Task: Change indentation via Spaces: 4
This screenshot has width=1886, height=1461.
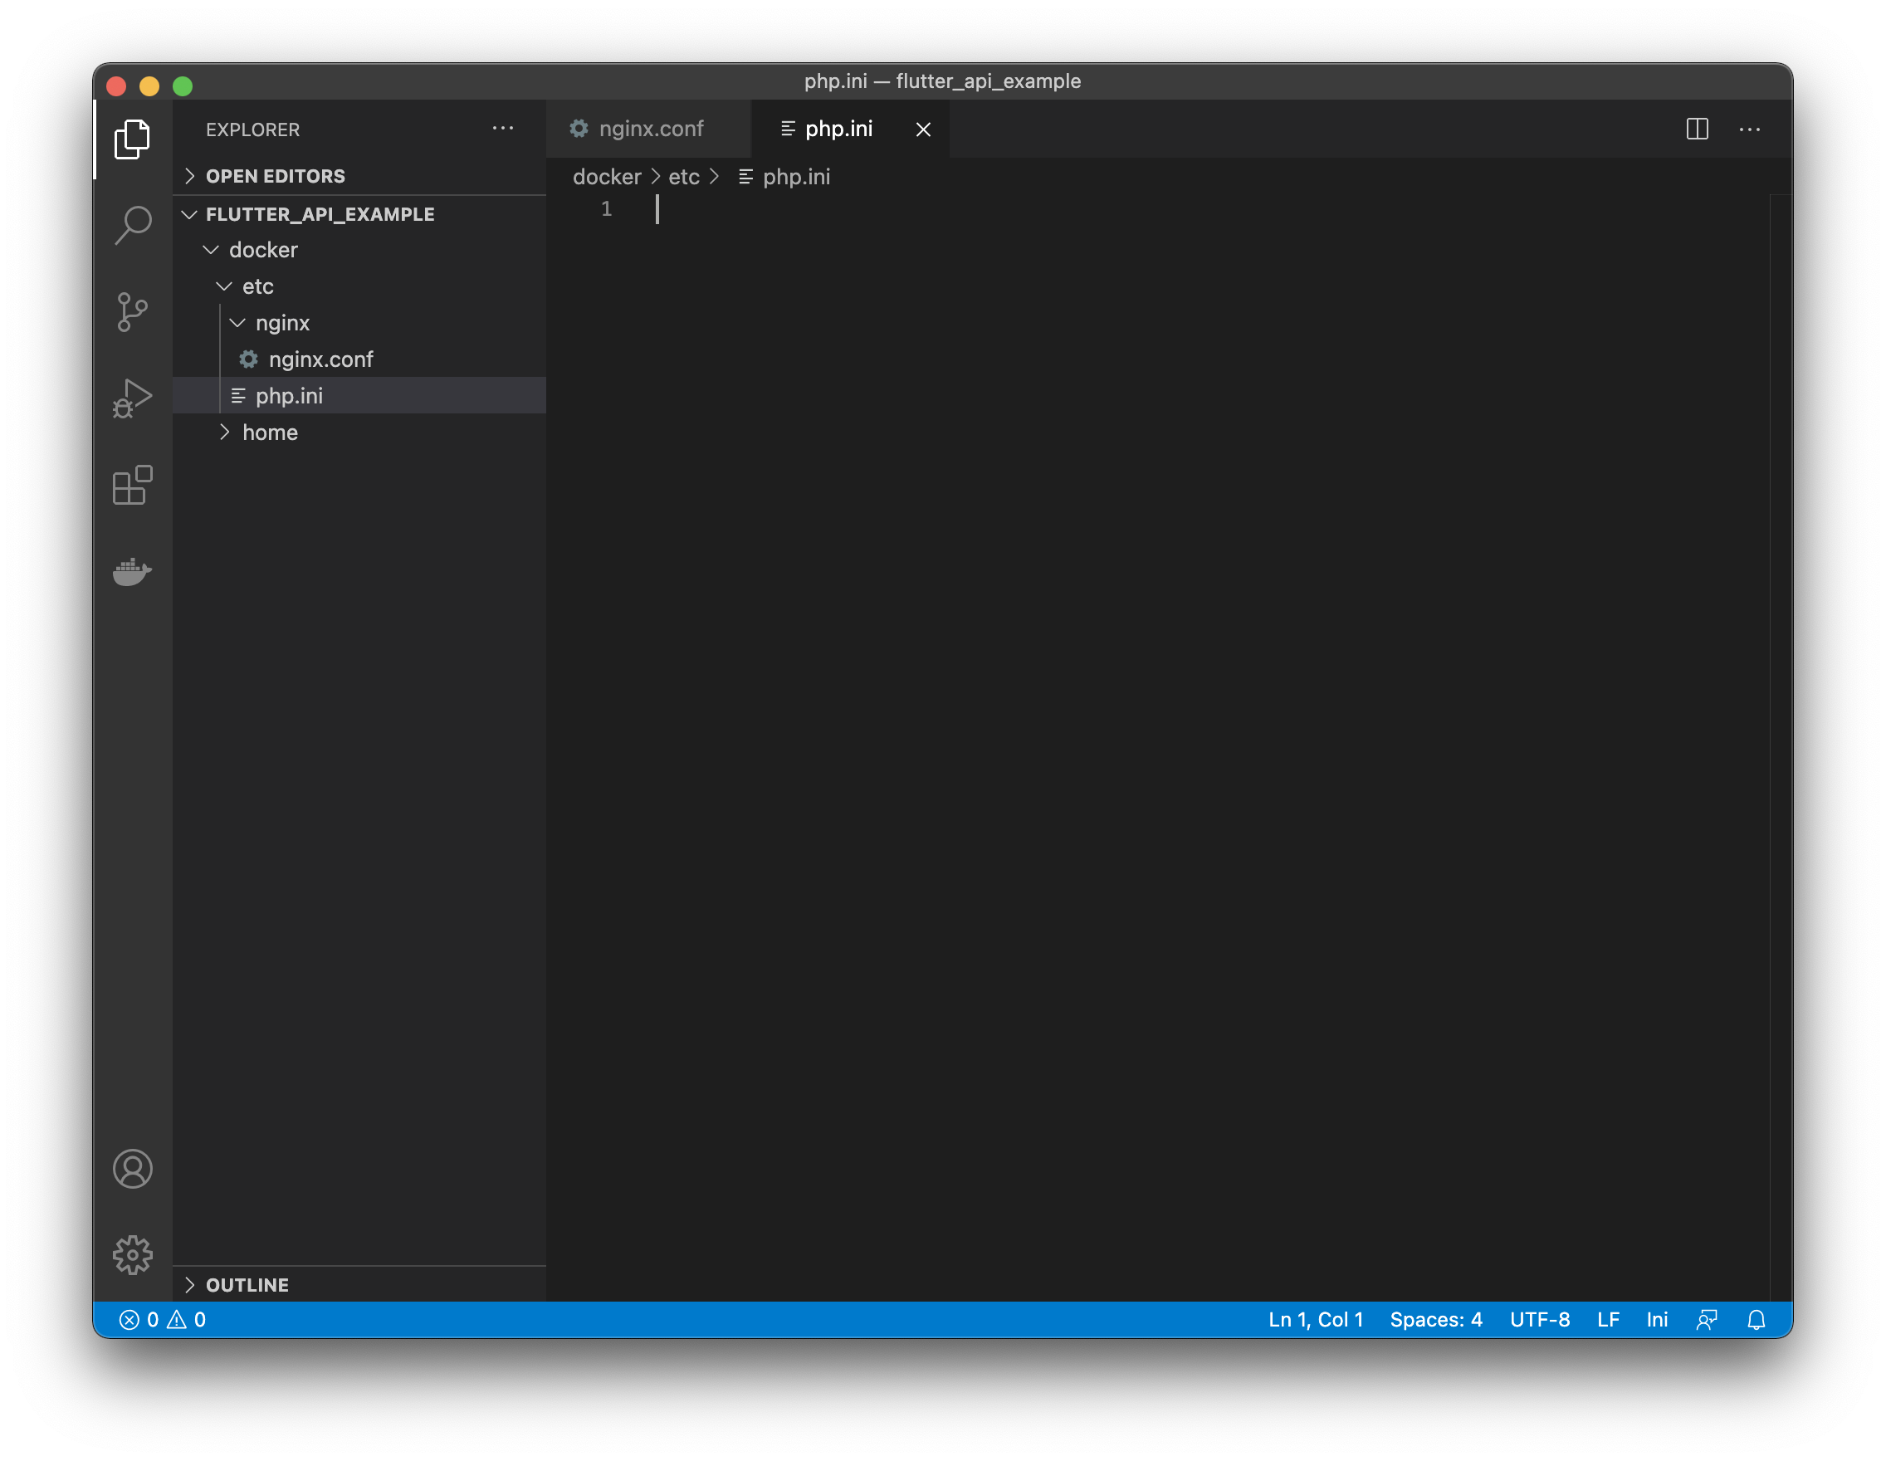Action: coord(1435,1319)
